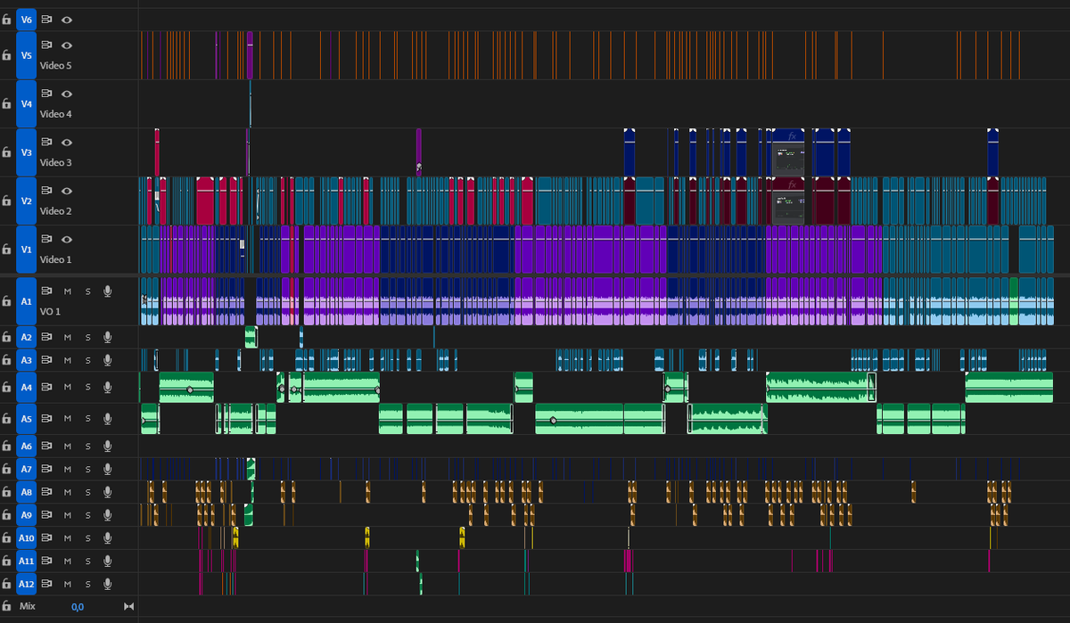Enable voice-over record on A6 track
1070x623 pixels.
point(107,446)
